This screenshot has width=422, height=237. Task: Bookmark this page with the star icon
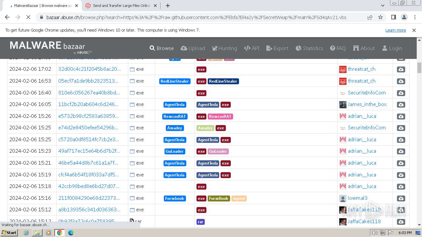point(380,17)
